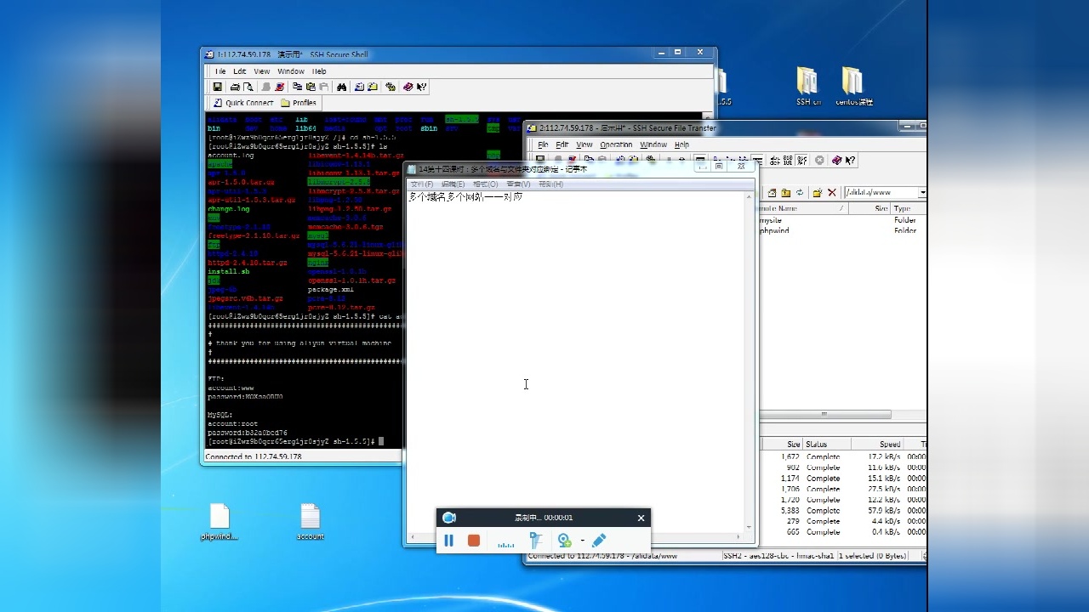Click Size column header in remote file list
Image resolution: width=1089 pixels, height=612 pixels.
869,208
